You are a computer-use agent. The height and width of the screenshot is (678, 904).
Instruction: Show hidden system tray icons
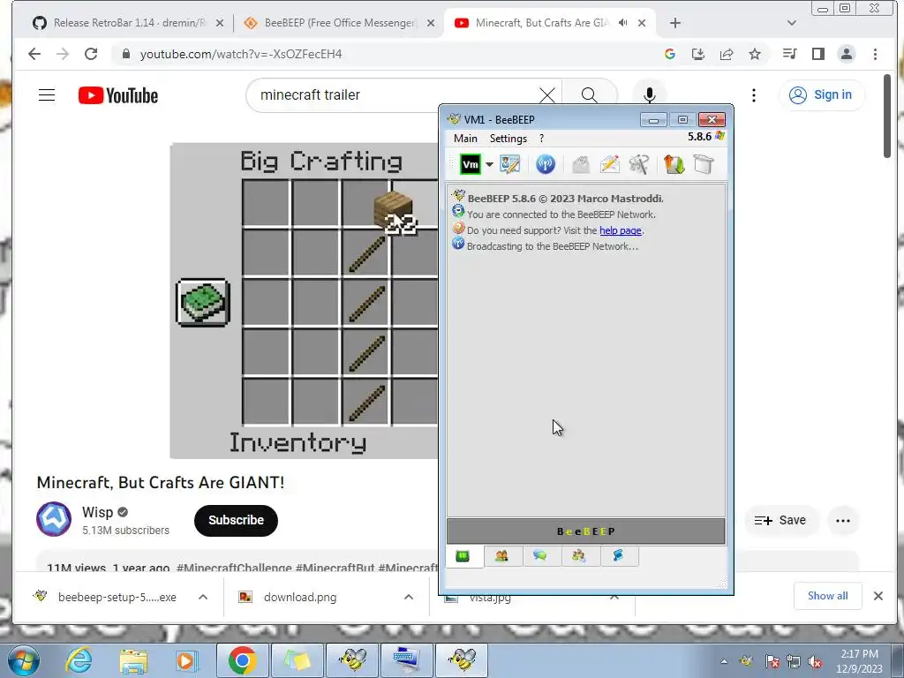(x=724, y=661)
